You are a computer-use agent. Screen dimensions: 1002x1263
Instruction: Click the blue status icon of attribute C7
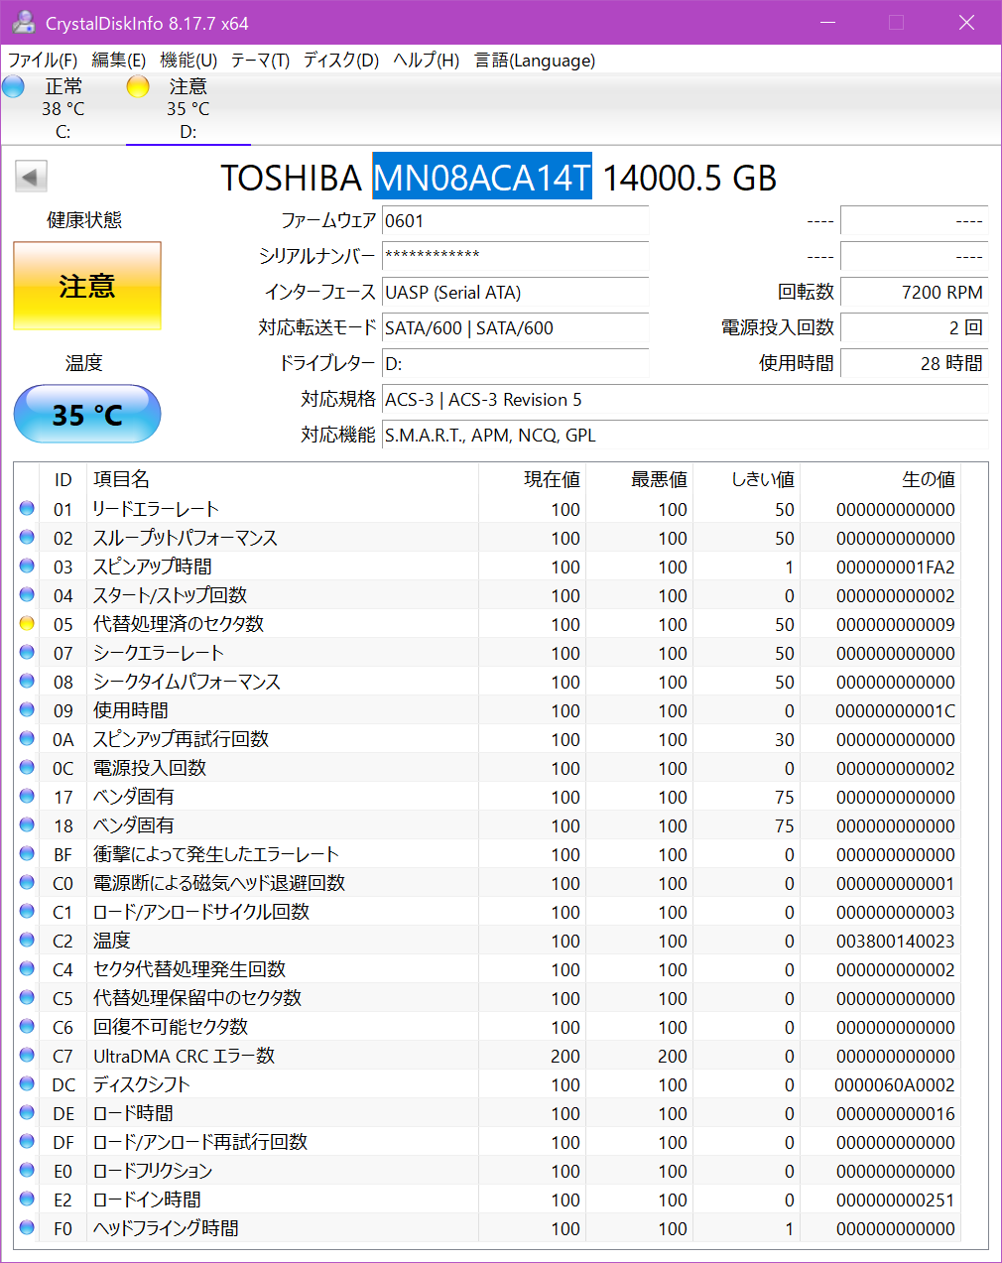(27, 1056)
